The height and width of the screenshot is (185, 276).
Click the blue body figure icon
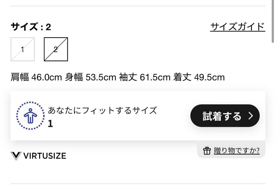(30, 116)
